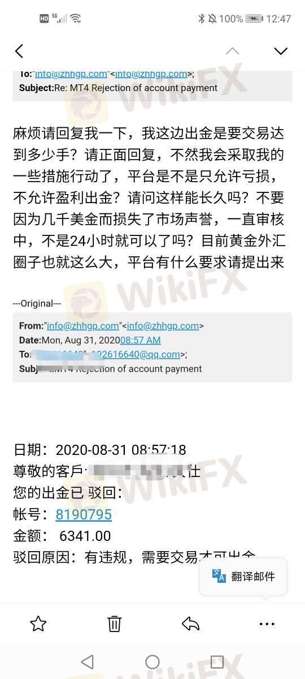The image size is (305, 679).
Task: Tap Android back navigation triangle
Action: [x=87, y=661]
